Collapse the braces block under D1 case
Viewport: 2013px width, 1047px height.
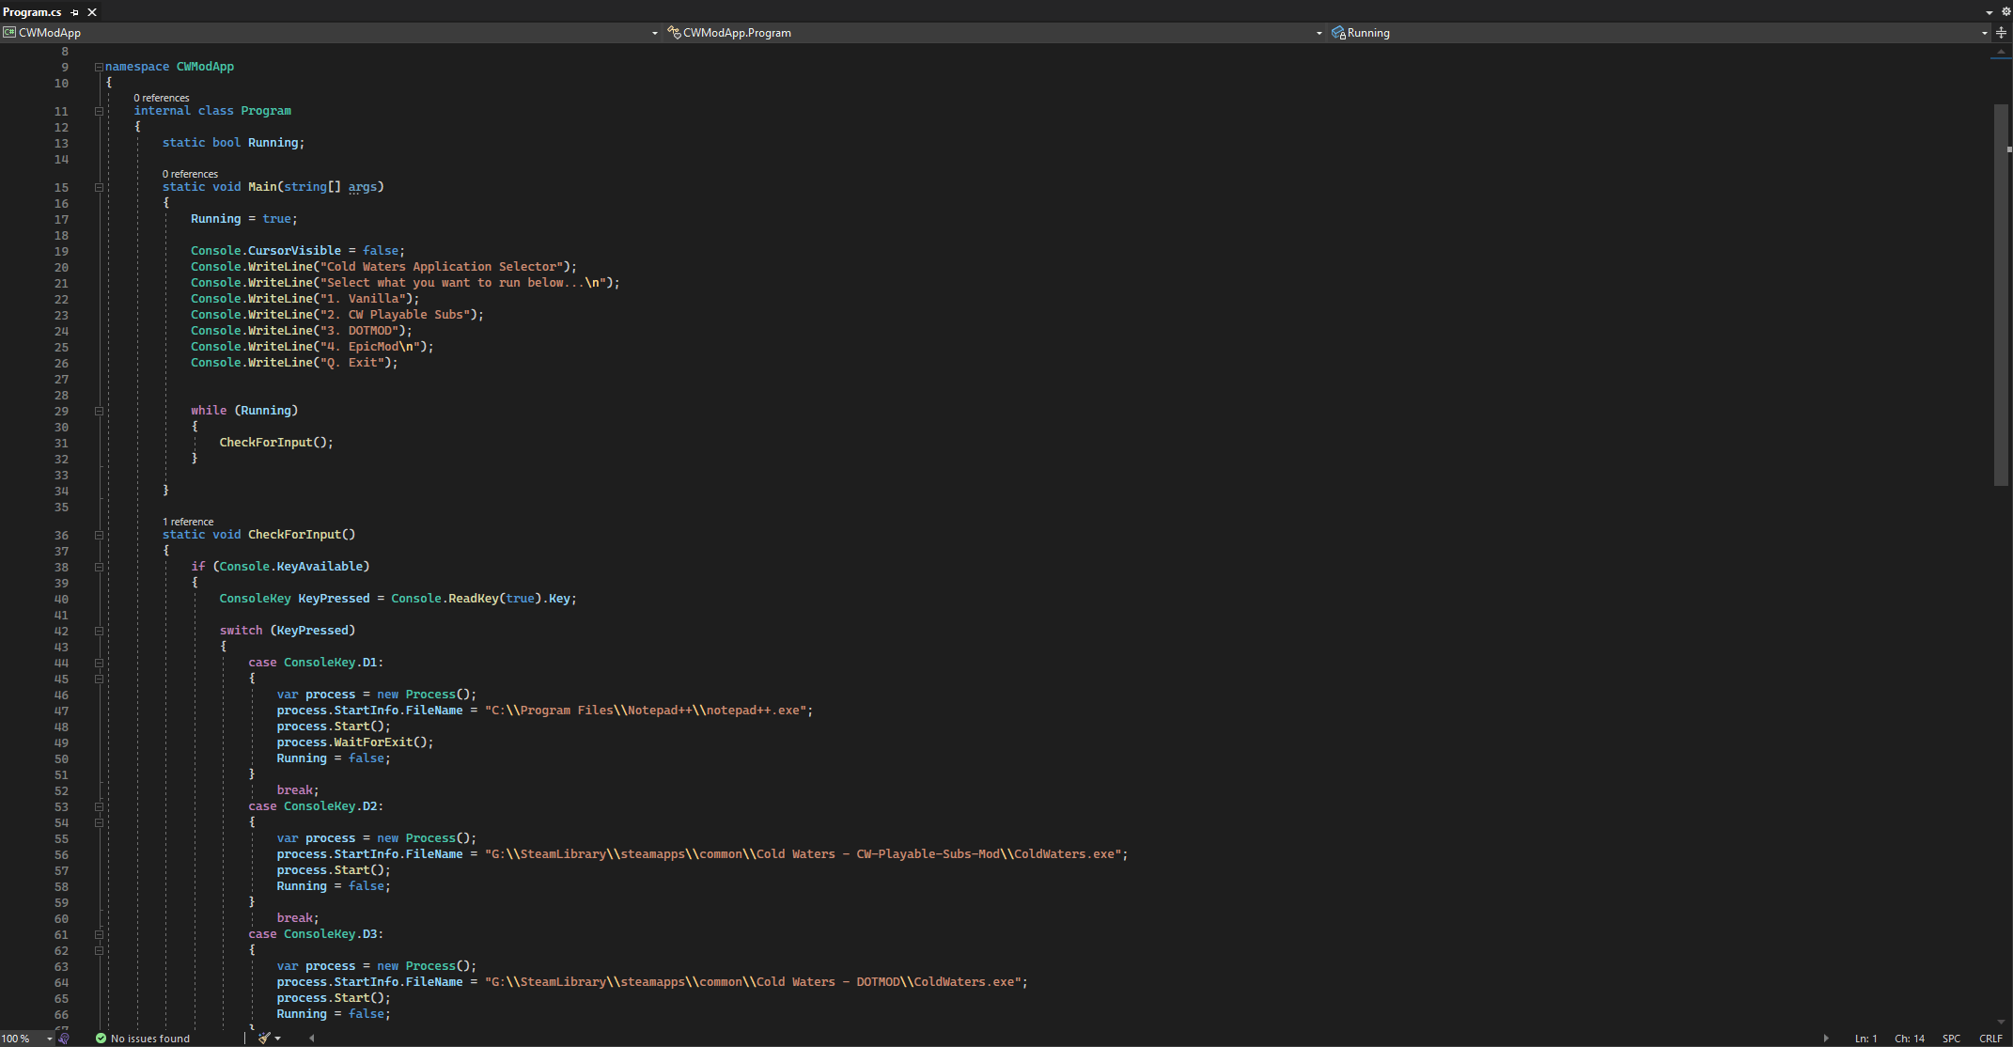pos(99,679)
